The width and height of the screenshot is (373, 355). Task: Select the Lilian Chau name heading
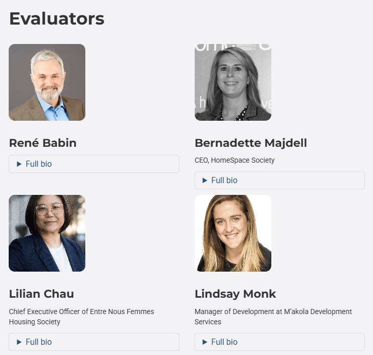pos(41,294)
